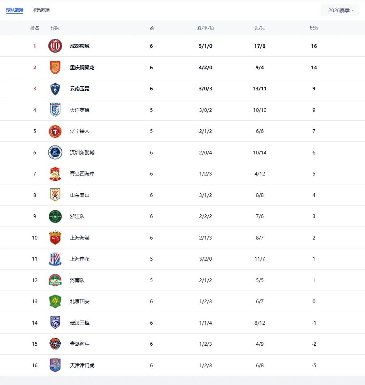Image resolution: width=365 pixels, height=385 pixels.
Task: Click the 云南玉昆 team badge
Action: [55, 89]
